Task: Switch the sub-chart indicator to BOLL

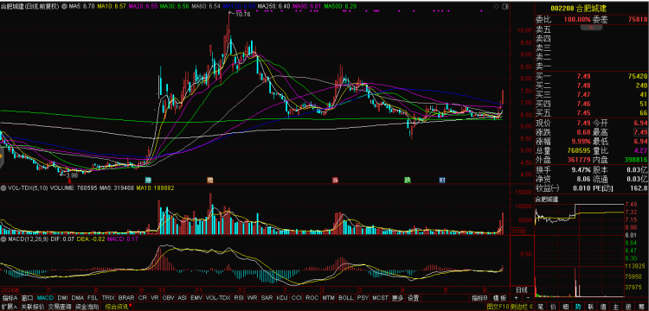Action: pyautogui.click(x=345, y=298)
